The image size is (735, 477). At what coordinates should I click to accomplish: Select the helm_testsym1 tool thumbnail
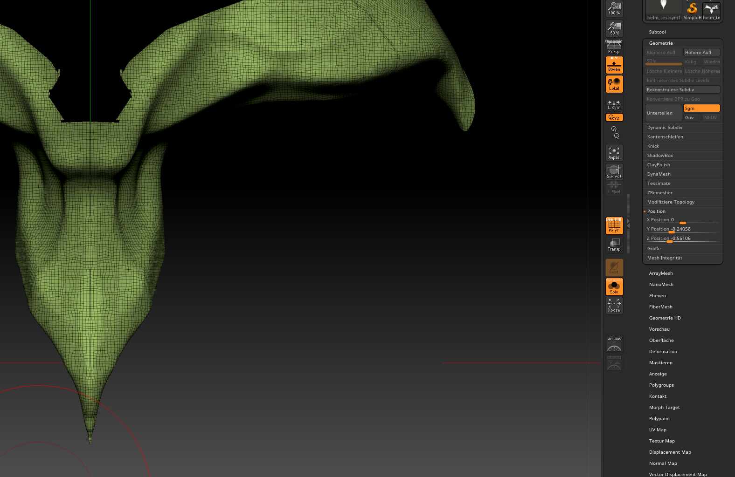coord(664,10)
